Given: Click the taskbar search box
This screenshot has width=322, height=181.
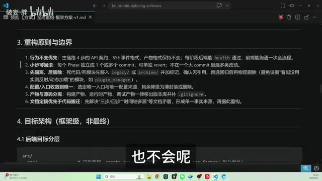Looking at the screenshot, I should point(123,176).
